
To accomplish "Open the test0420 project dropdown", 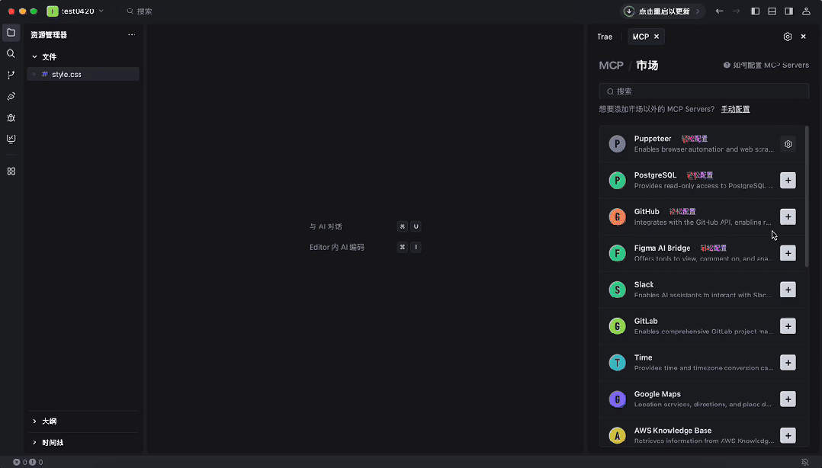I will [75, 11].
